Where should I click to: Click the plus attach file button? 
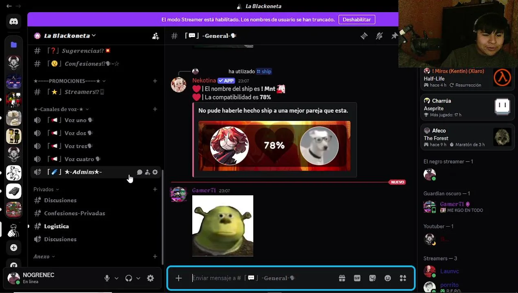178,278
